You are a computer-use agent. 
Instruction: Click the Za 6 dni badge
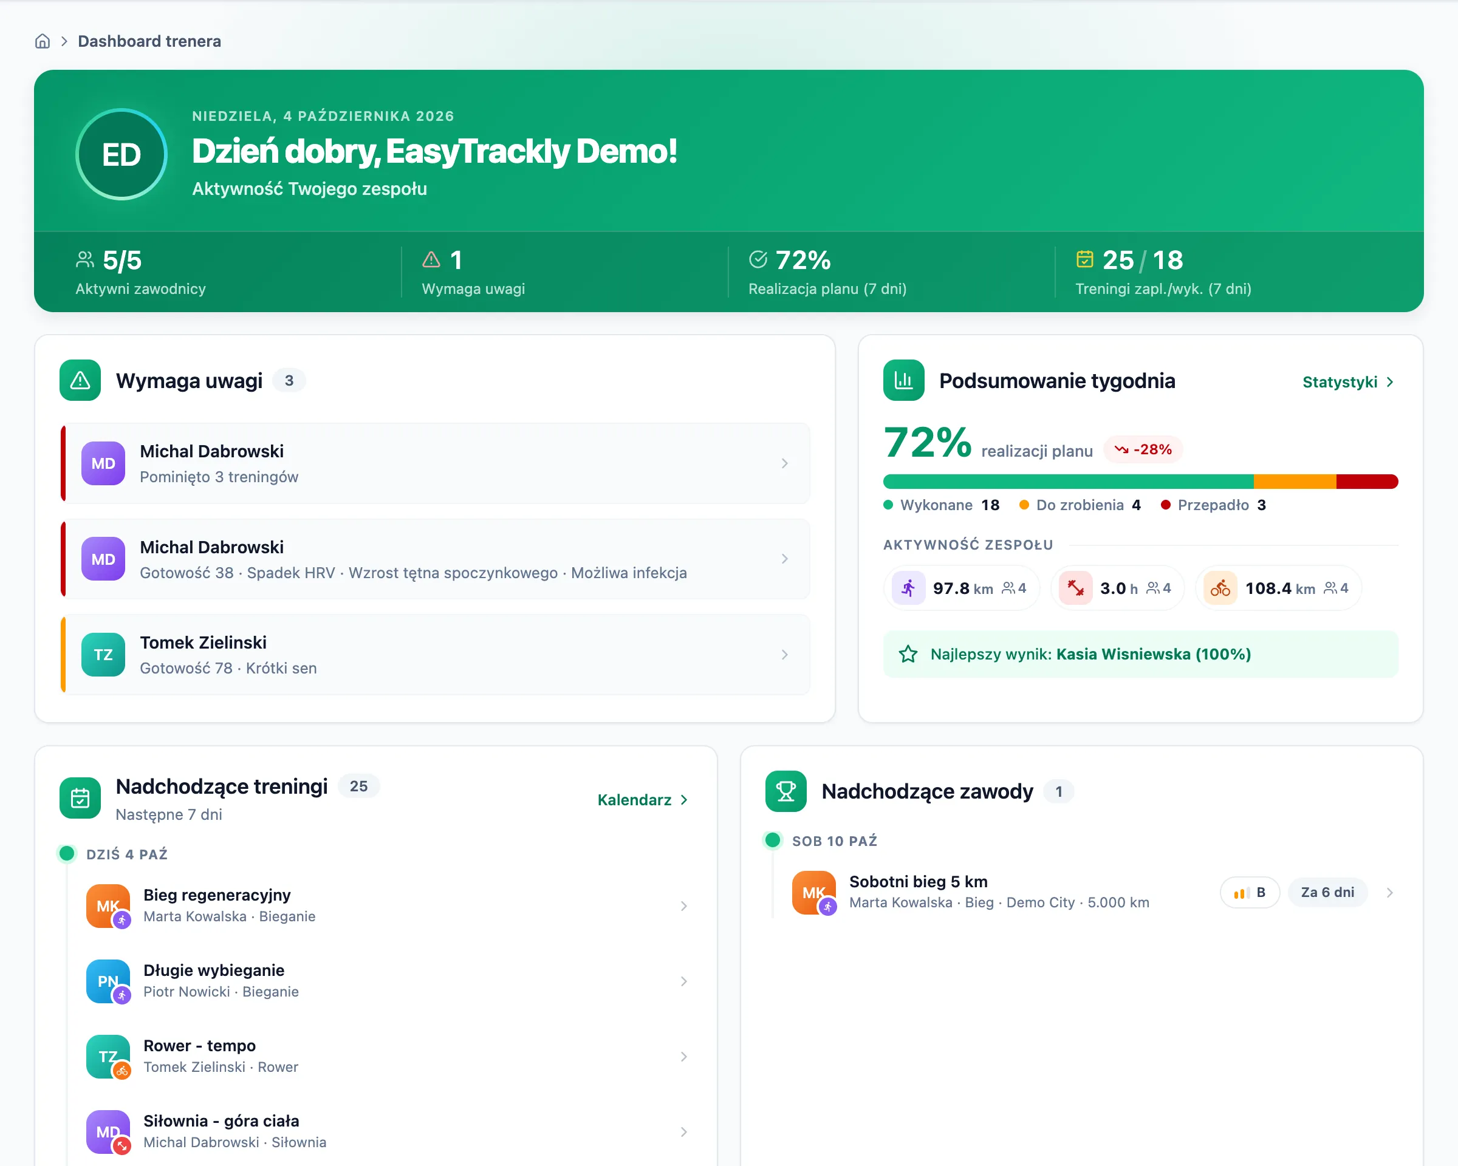[x=1327, y=893]
